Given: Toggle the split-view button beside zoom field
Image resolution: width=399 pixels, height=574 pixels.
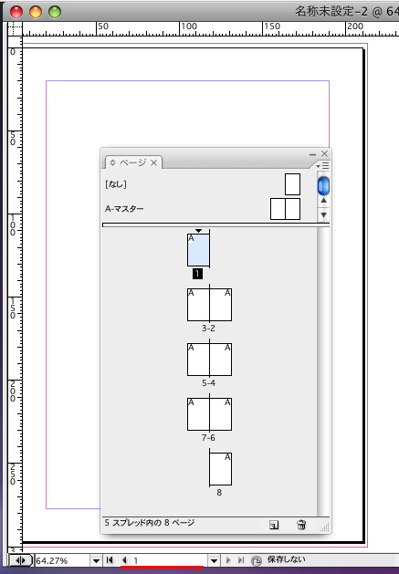Looking at the screenshot, I should (x=20, y=560).
